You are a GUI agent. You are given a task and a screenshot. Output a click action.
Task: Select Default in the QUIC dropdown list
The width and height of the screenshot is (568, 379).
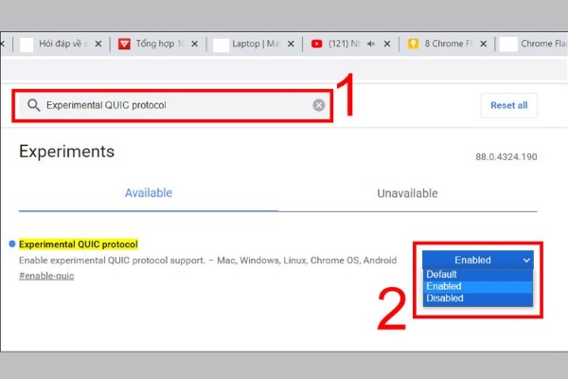tap(442, 274)
